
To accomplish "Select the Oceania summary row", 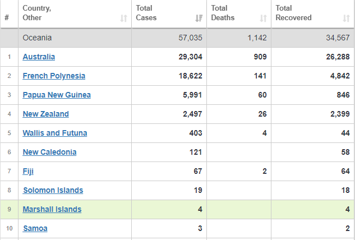I will click(177, 38).
